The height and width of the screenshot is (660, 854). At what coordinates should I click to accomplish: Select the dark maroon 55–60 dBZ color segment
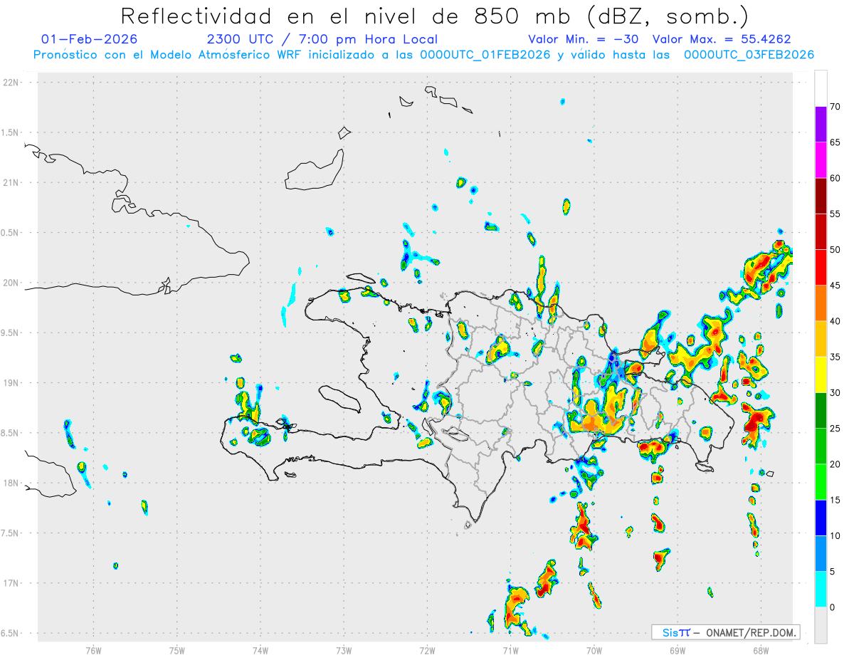coord(821,196)
